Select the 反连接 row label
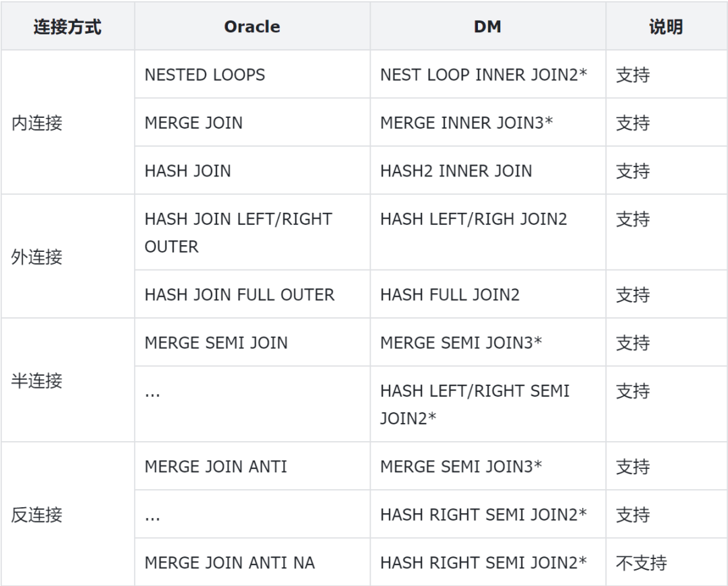 tap(37, 515)
